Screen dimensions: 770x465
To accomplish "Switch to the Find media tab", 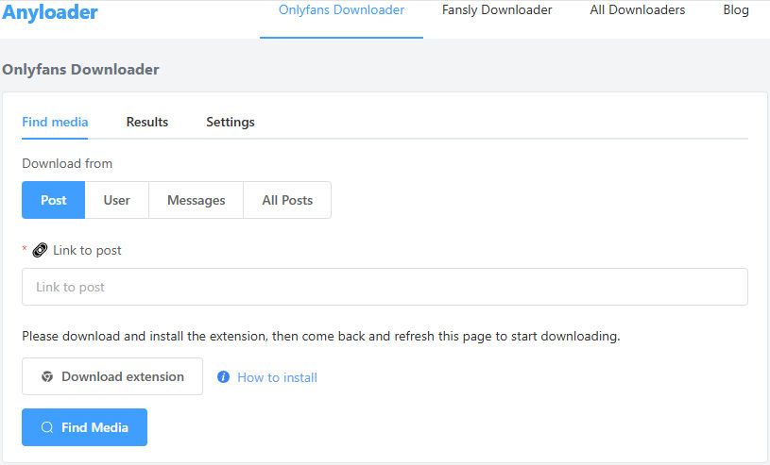I will coord(55,122).
